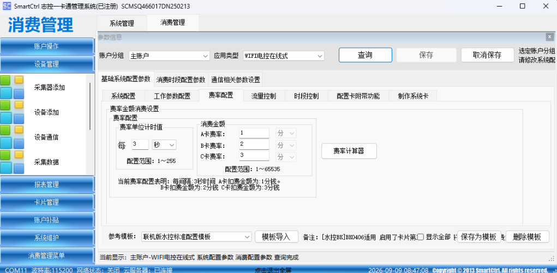Click the 保存 button
This screenshot has width=557, height=273.
coord(426,55)
